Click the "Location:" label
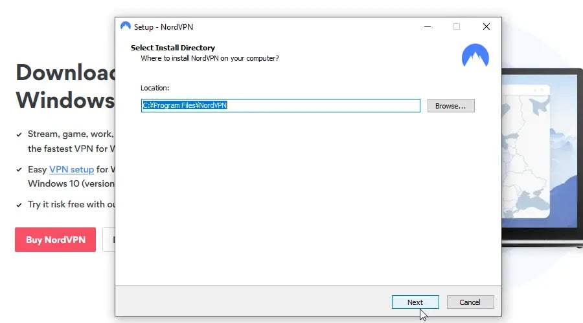The height and width of the screenshot is (323, 583). coord(155,88)
